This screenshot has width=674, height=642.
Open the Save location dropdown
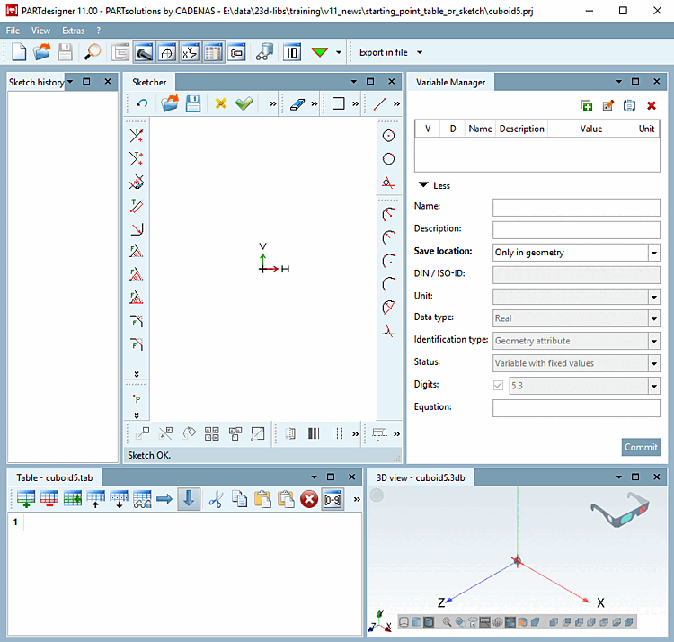click(653, 253)
